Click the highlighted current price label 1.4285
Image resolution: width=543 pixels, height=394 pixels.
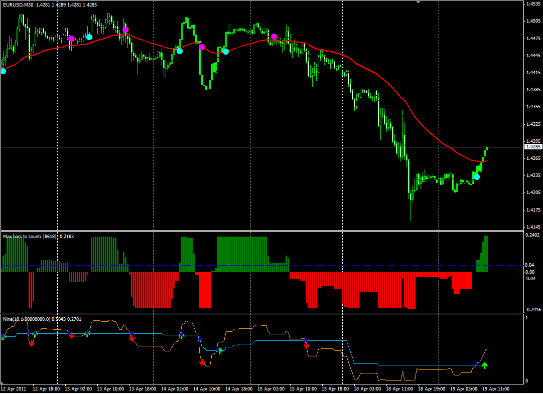pyautogui.click(x=533, y=147)
